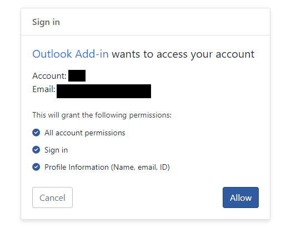This screenshot has height=228, width=286.
Task: Click the redacted email address box
Action: pos(104,91)
